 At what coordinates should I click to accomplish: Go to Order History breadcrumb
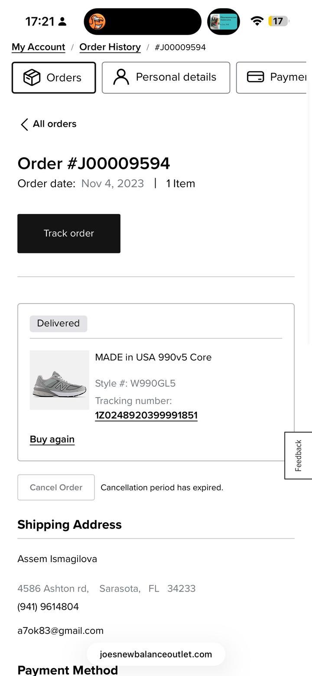click(110, 47)
